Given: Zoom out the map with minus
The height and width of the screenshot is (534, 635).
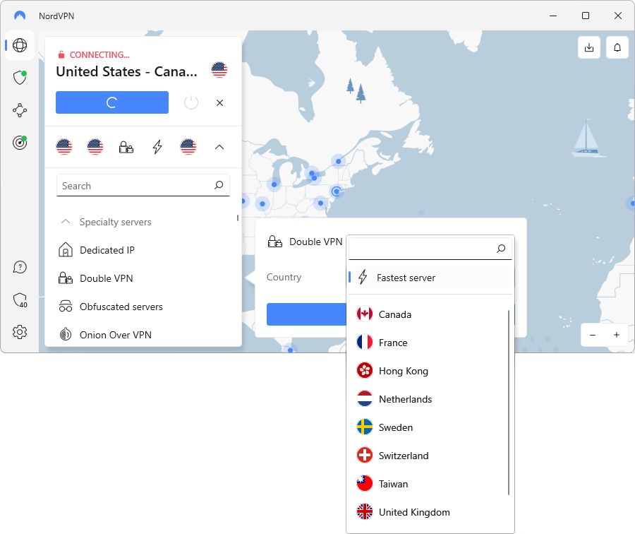Looking at the screenshot, I should [x=593, y=335].
